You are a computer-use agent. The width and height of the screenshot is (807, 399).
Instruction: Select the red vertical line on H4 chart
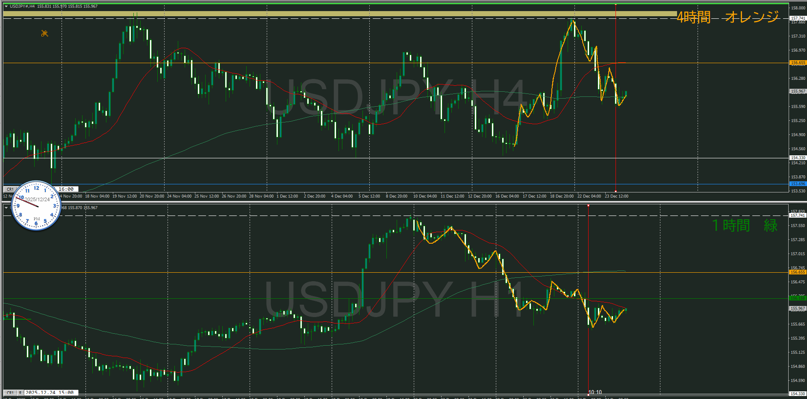(x=616, y=128)
